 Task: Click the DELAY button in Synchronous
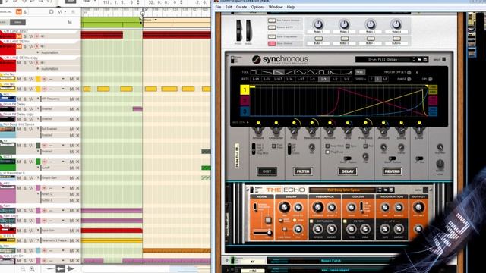[348, 171]
